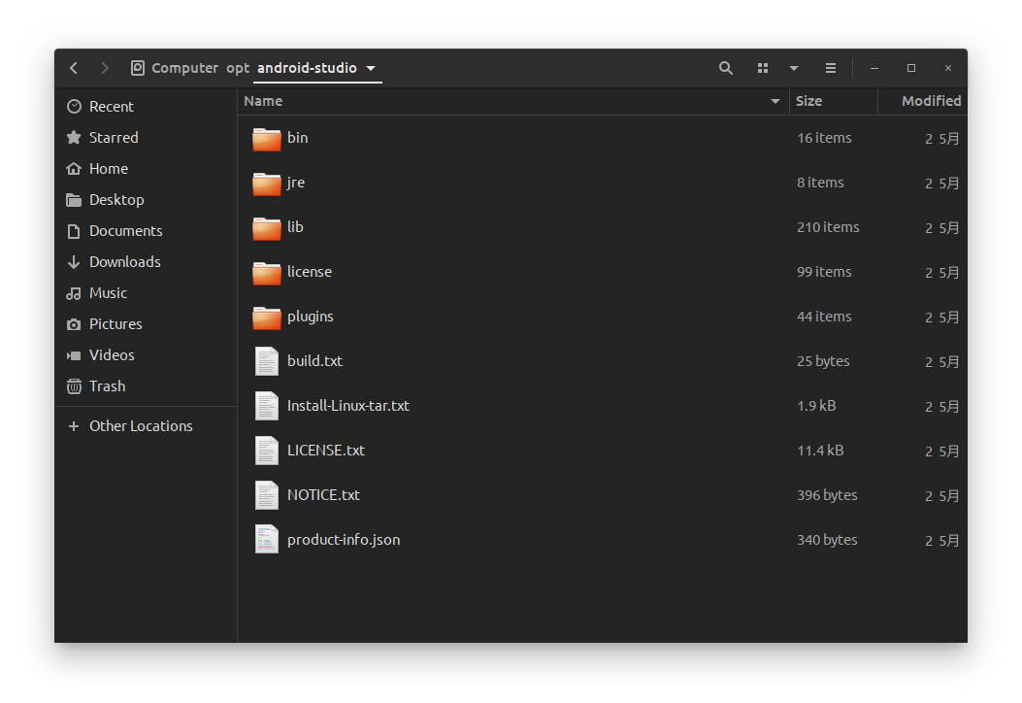The width and height of the screenshot is (1022, 703).
Task: Open the hamburger menu
Action: [830, 68]
